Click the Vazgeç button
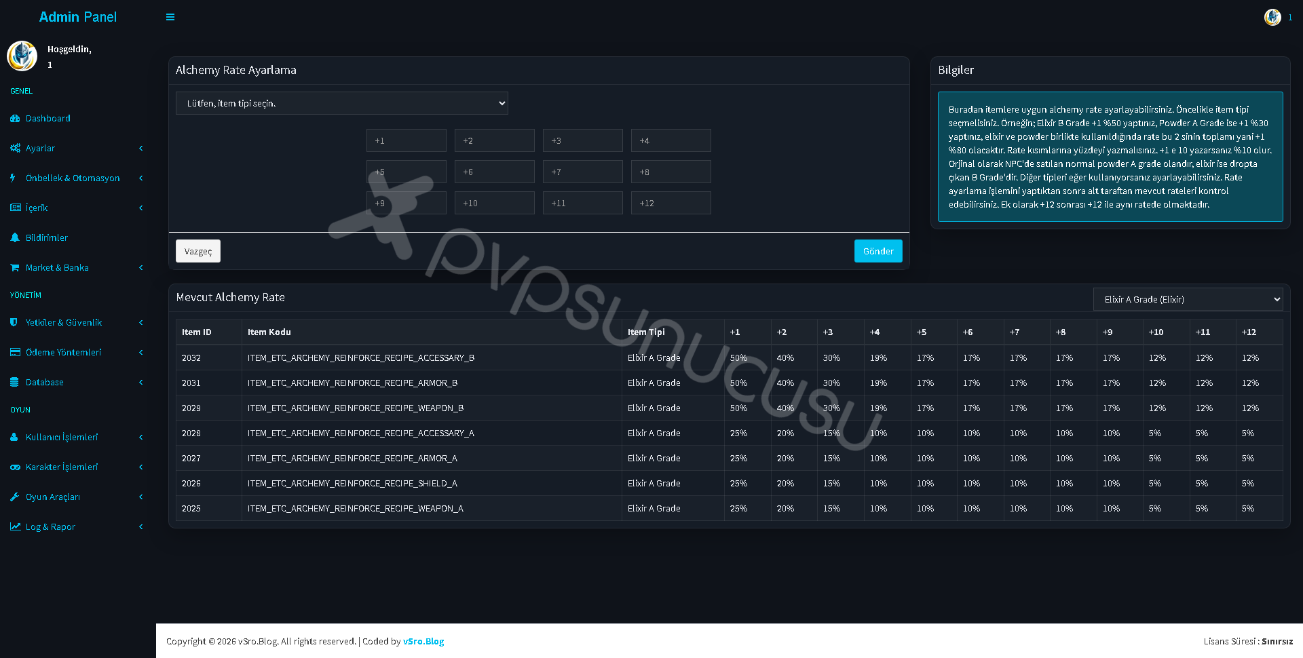The width and height of the screenshot is (1303, 658). coord(198,251)
